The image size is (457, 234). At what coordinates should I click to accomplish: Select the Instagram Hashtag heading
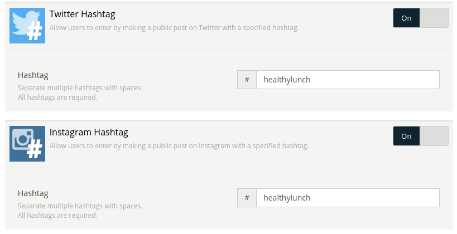point(89,132)
